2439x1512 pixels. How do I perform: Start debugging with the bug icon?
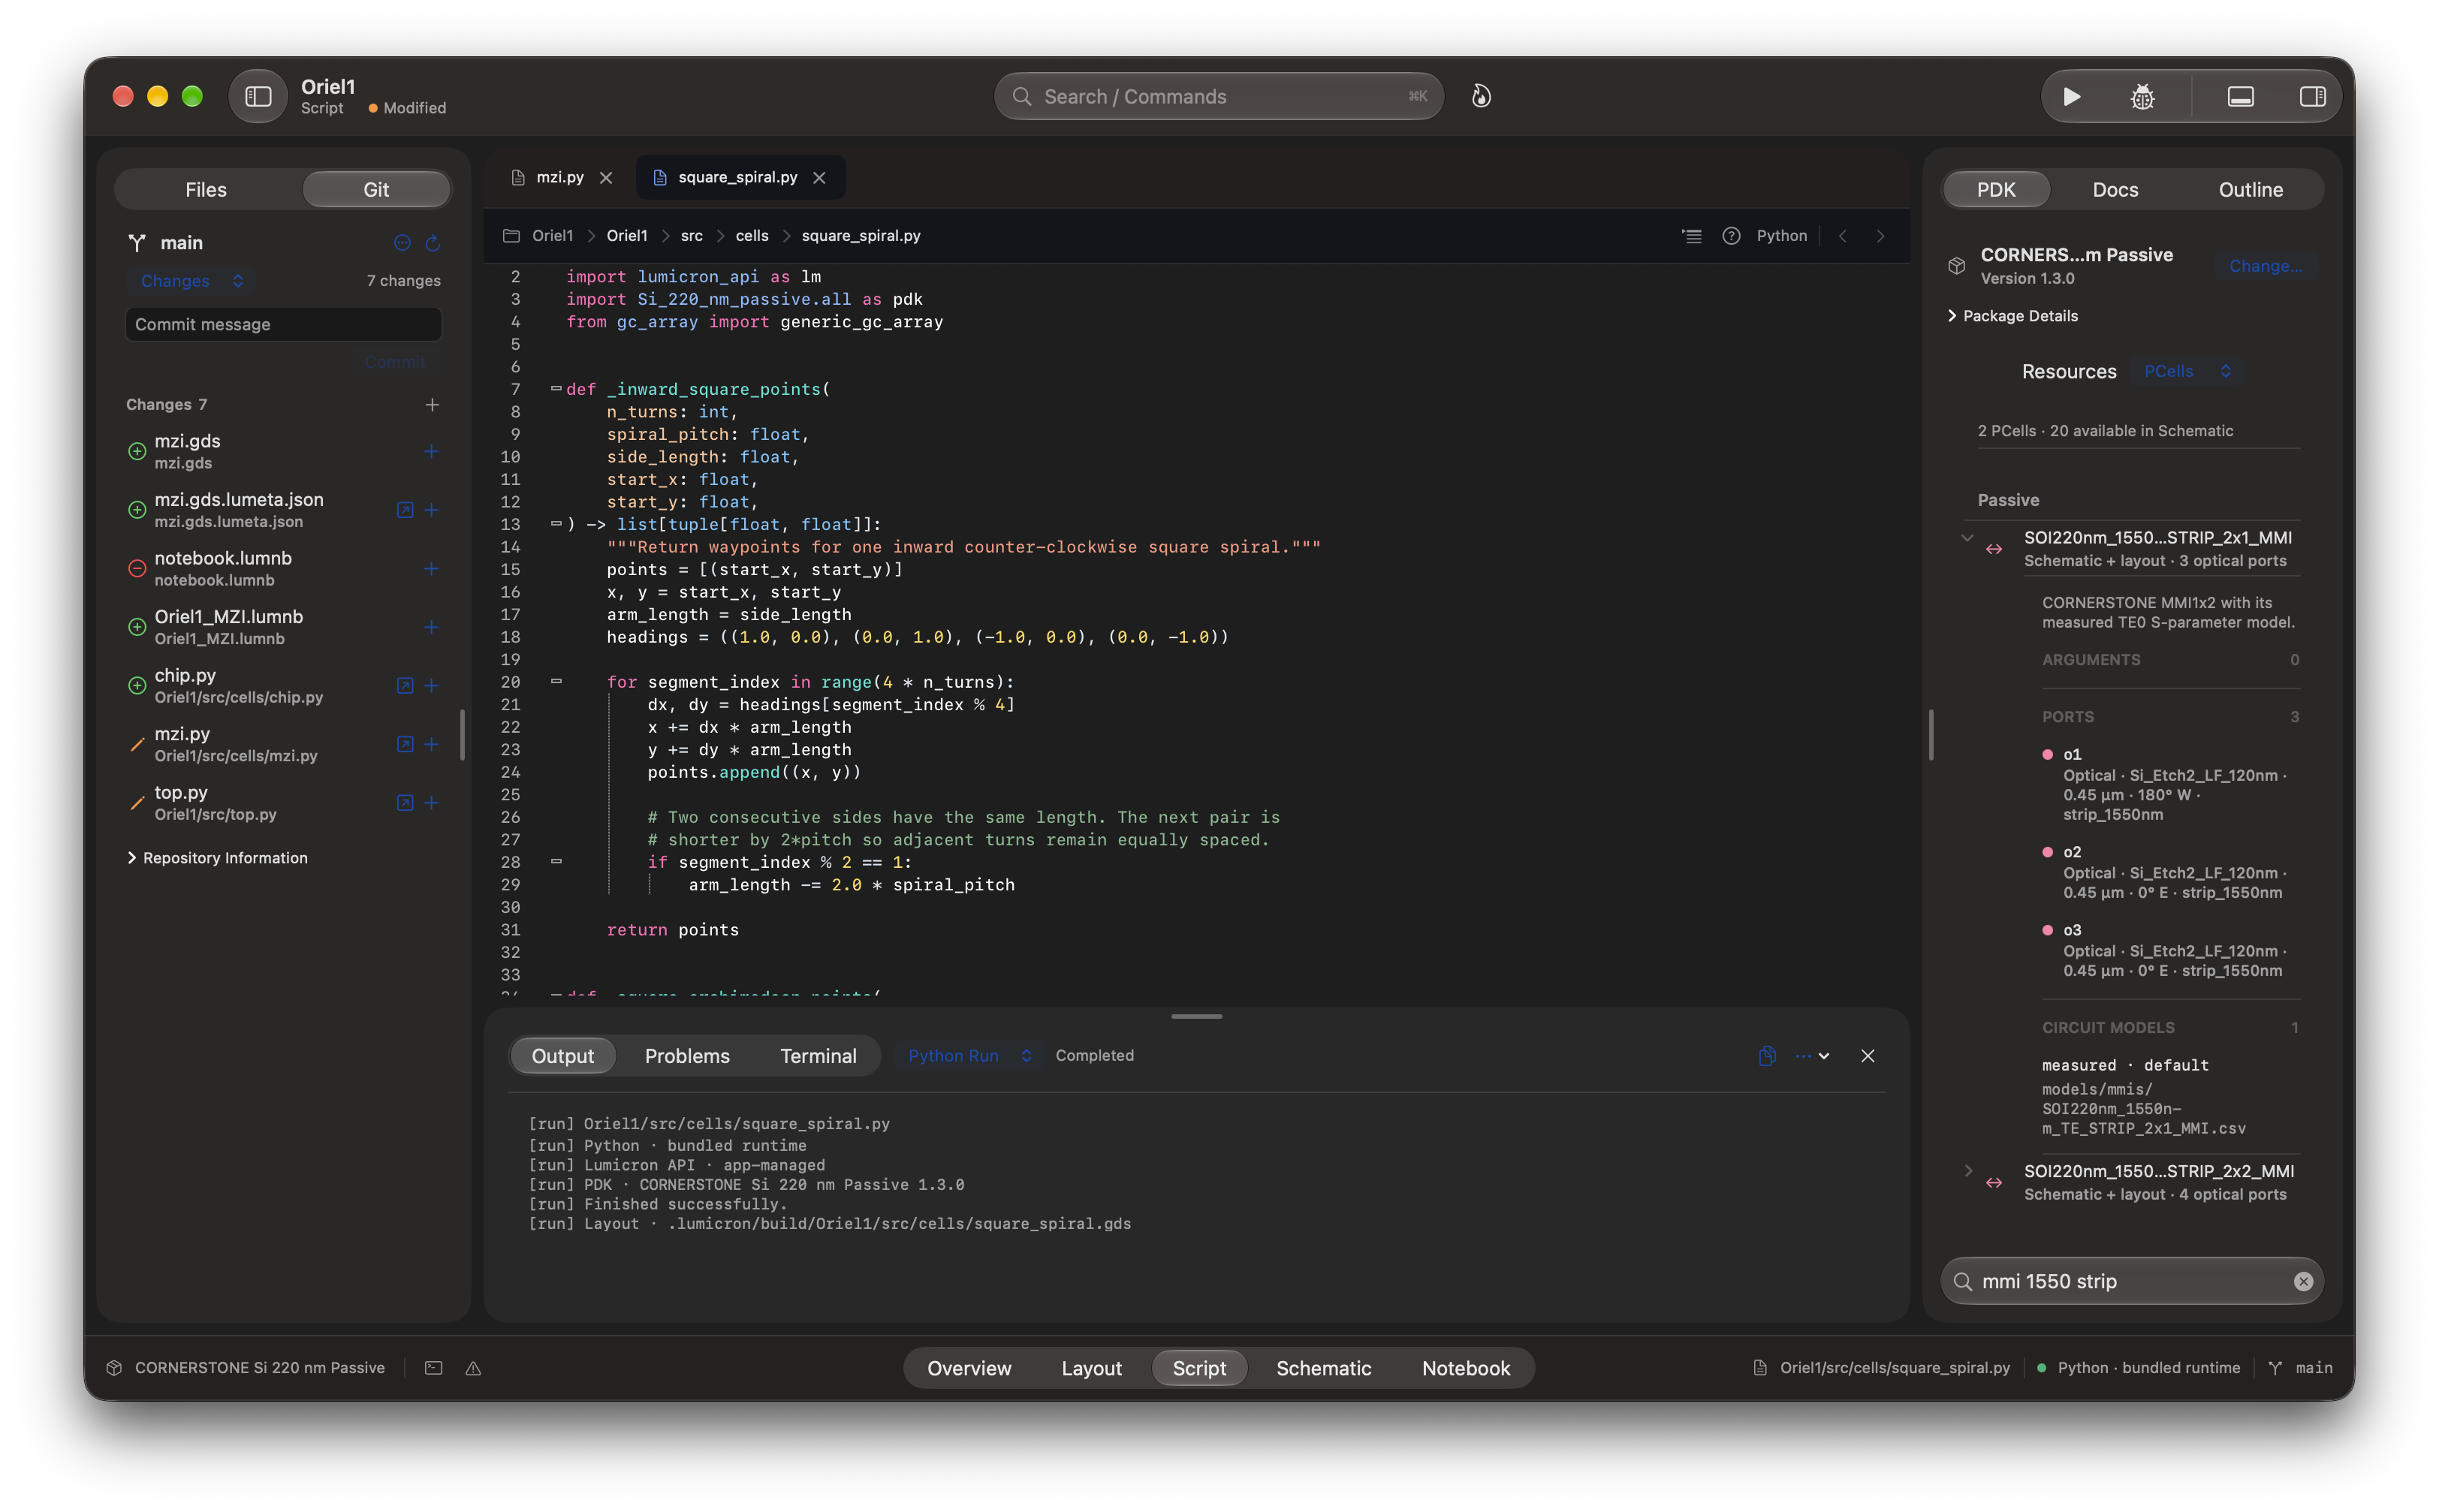pyautogui.click(x=2142, y=96)
